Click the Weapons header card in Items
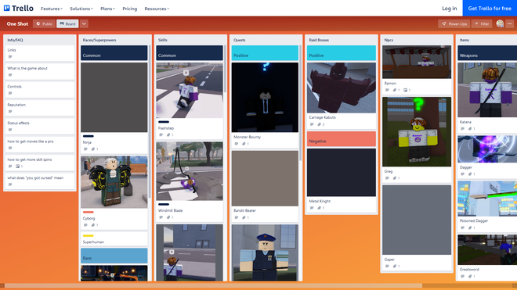The height and width of the screenshot is (290, 517). coord(487,53)
